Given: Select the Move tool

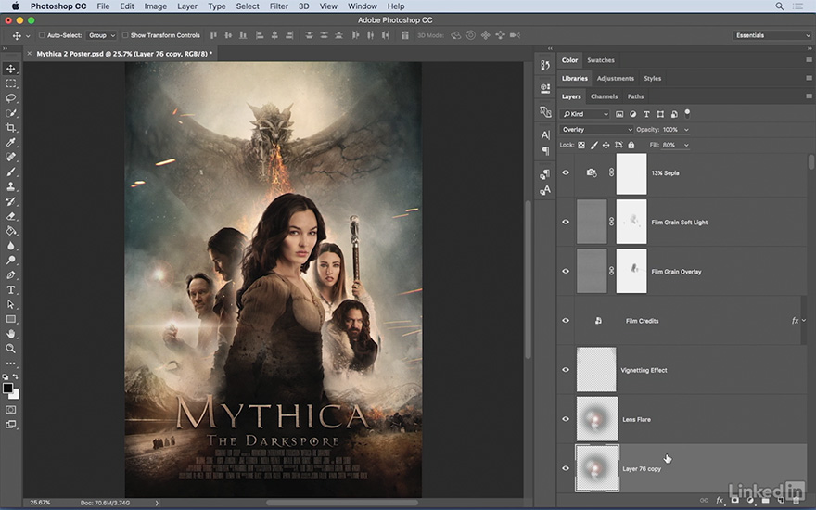Looking at the screenshot, I should click(10, 69).
